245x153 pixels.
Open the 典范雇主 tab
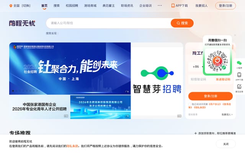coord(109,6)
